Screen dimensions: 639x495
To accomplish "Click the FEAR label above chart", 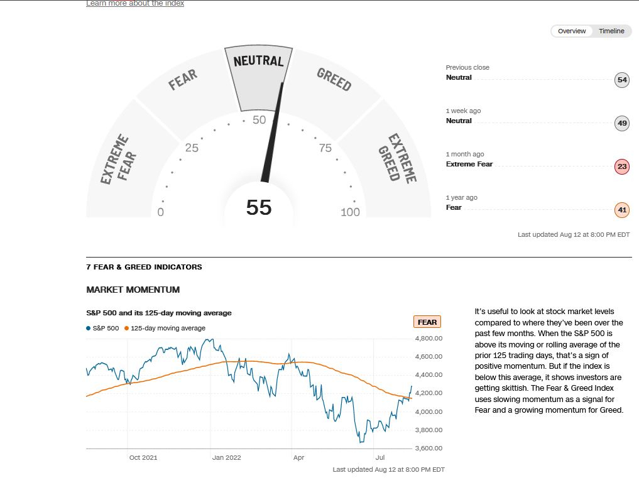I will click(427, 322).
